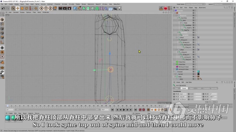Collapse the R.Root hierarchy
This screenshot has width=236, height=132.
[x=177, y=37]
